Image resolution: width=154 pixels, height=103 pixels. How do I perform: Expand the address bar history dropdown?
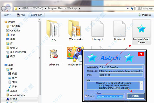coord(129,8)
